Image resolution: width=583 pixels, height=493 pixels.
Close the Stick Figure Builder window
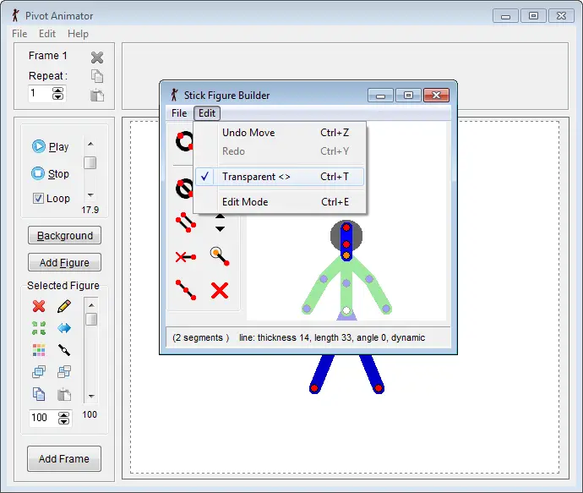[436, 96]
